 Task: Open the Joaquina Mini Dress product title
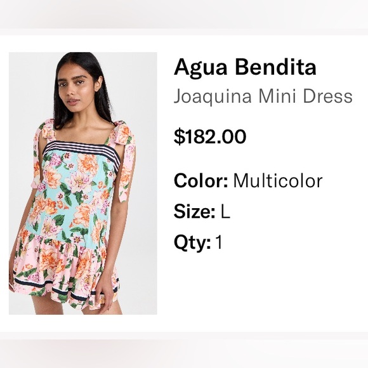coord(263,96)
